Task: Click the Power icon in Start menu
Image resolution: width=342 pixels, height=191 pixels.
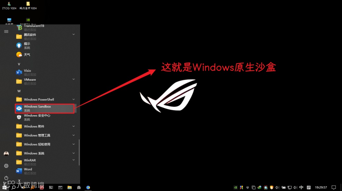Action: point(6,178)
